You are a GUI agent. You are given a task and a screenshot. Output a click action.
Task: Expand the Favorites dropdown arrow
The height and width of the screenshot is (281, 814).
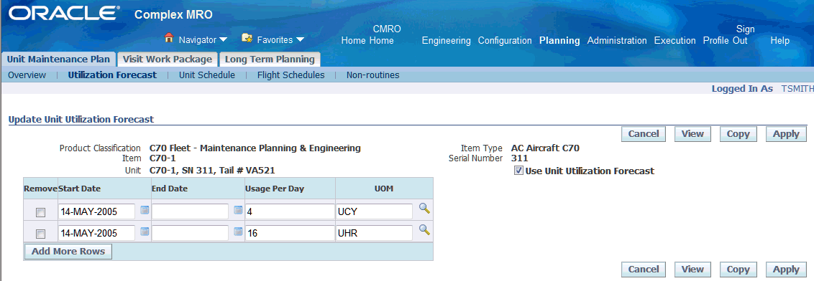[x=300, y=40]
